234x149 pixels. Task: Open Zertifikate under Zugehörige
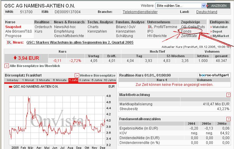(x=189, y=36)
